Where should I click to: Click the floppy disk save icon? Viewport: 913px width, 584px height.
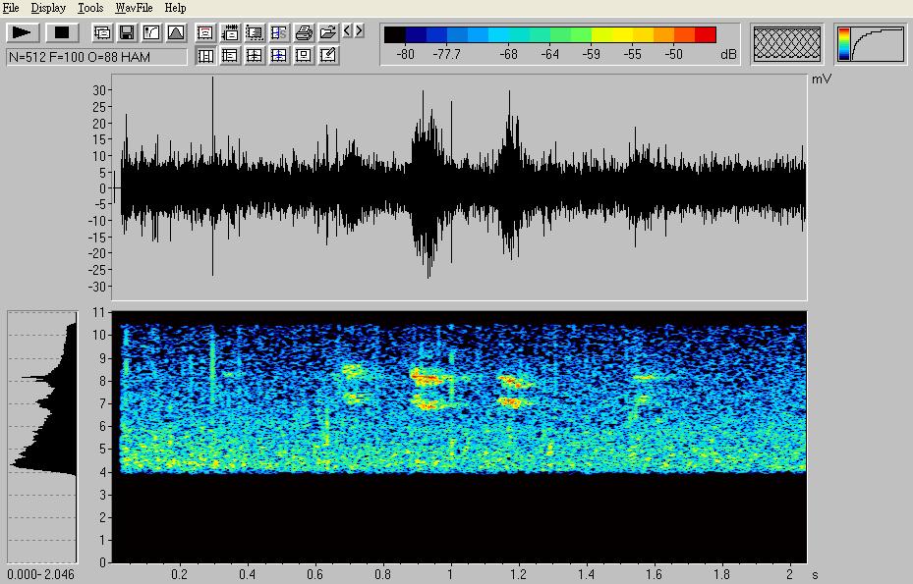pyautogui.click(x=127, y=32)
